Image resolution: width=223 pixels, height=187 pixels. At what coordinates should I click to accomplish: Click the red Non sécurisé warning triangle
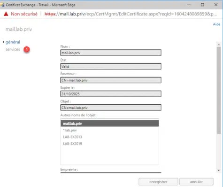[x=6, y=14]
